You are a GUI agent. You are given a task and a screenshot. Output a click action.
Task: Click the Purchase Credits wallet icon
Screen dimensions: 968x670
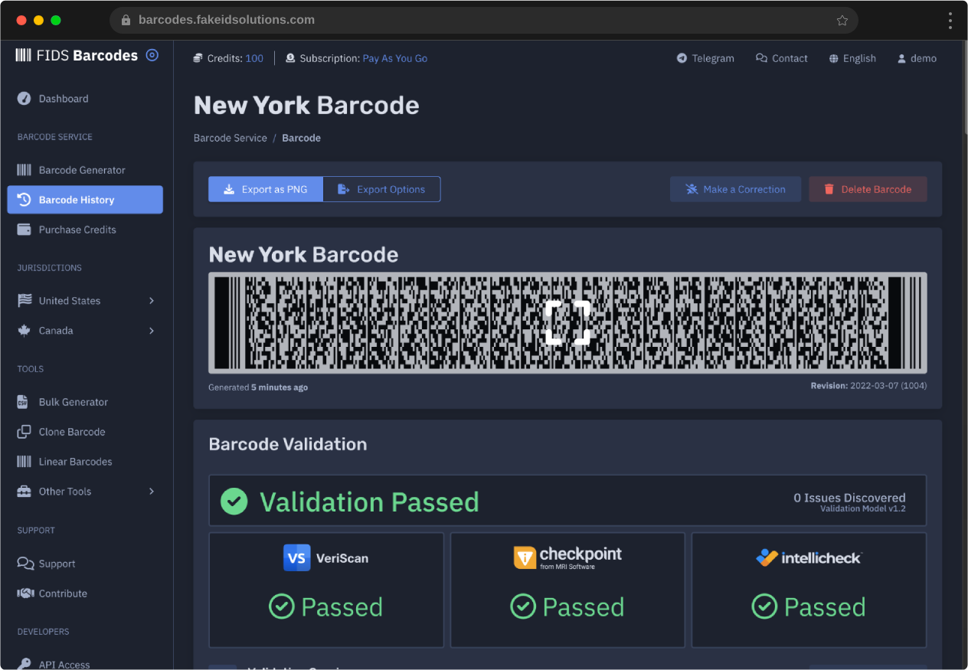tap(25, 230)
